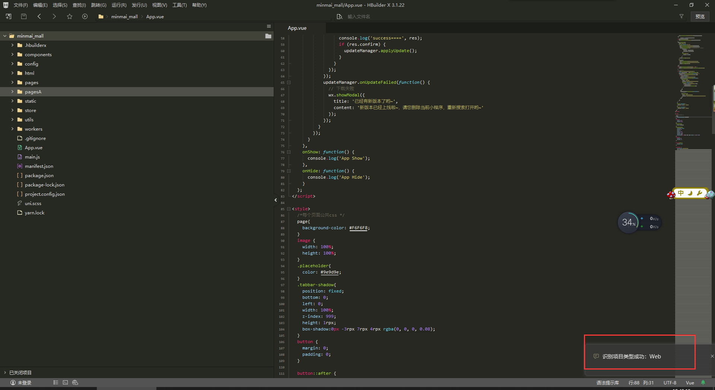This screenshot has height=390, width=715.
Task: Fold the style block at line 85
Action: pyautogui.click(x=289, y=209)
